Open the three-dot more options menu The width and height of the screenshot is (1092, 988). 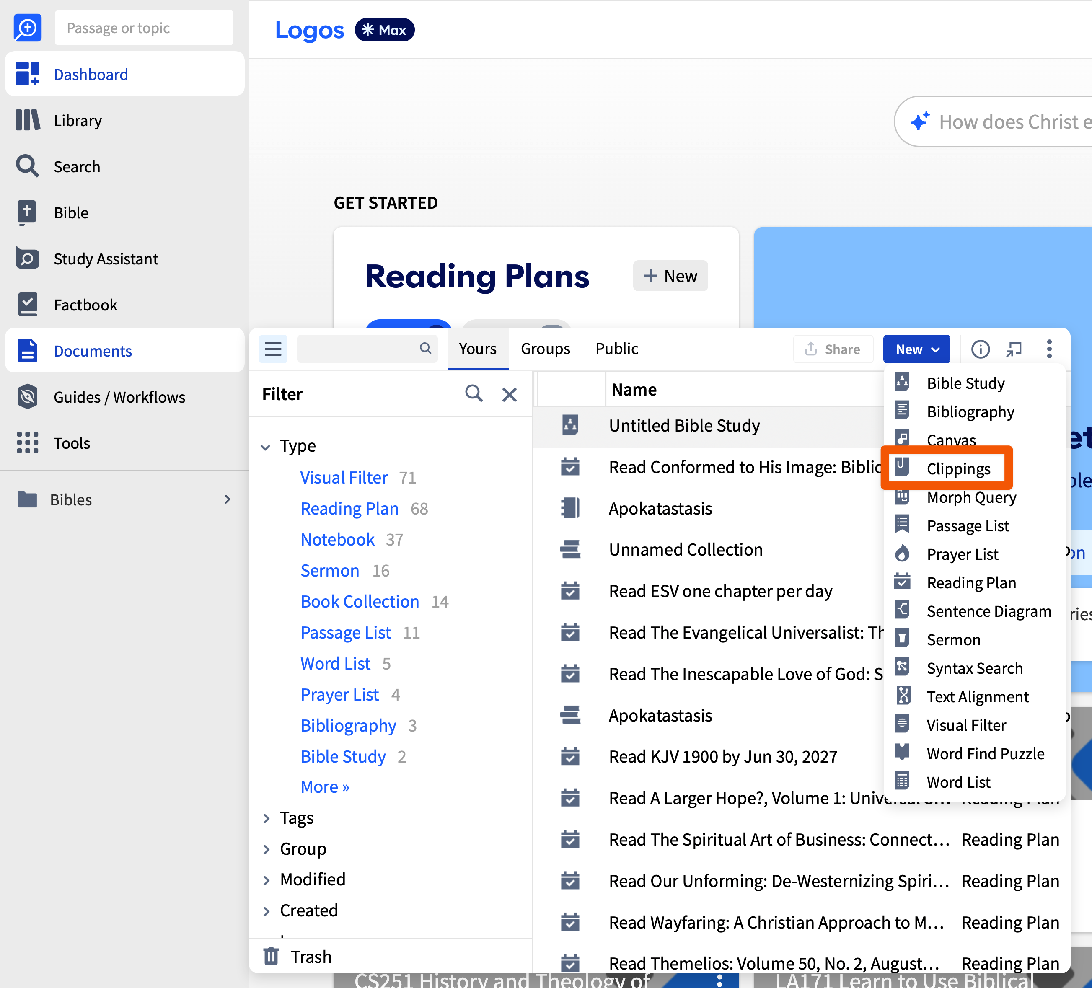point(1049,349)
